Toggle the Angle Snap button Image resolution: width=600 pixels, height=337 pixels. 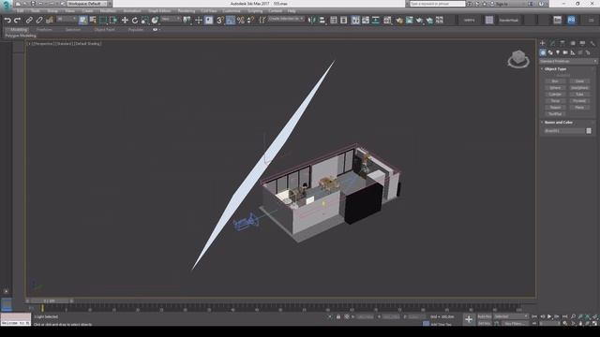click(231, 21)
